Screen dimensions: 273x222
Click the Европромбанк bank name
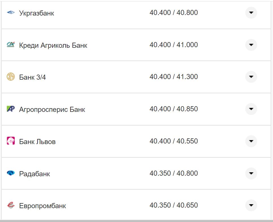click(x=42, y=206)
